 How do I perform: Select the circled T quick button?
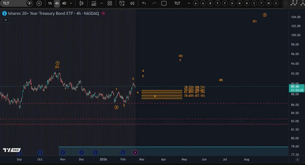(x=262, y=3)
